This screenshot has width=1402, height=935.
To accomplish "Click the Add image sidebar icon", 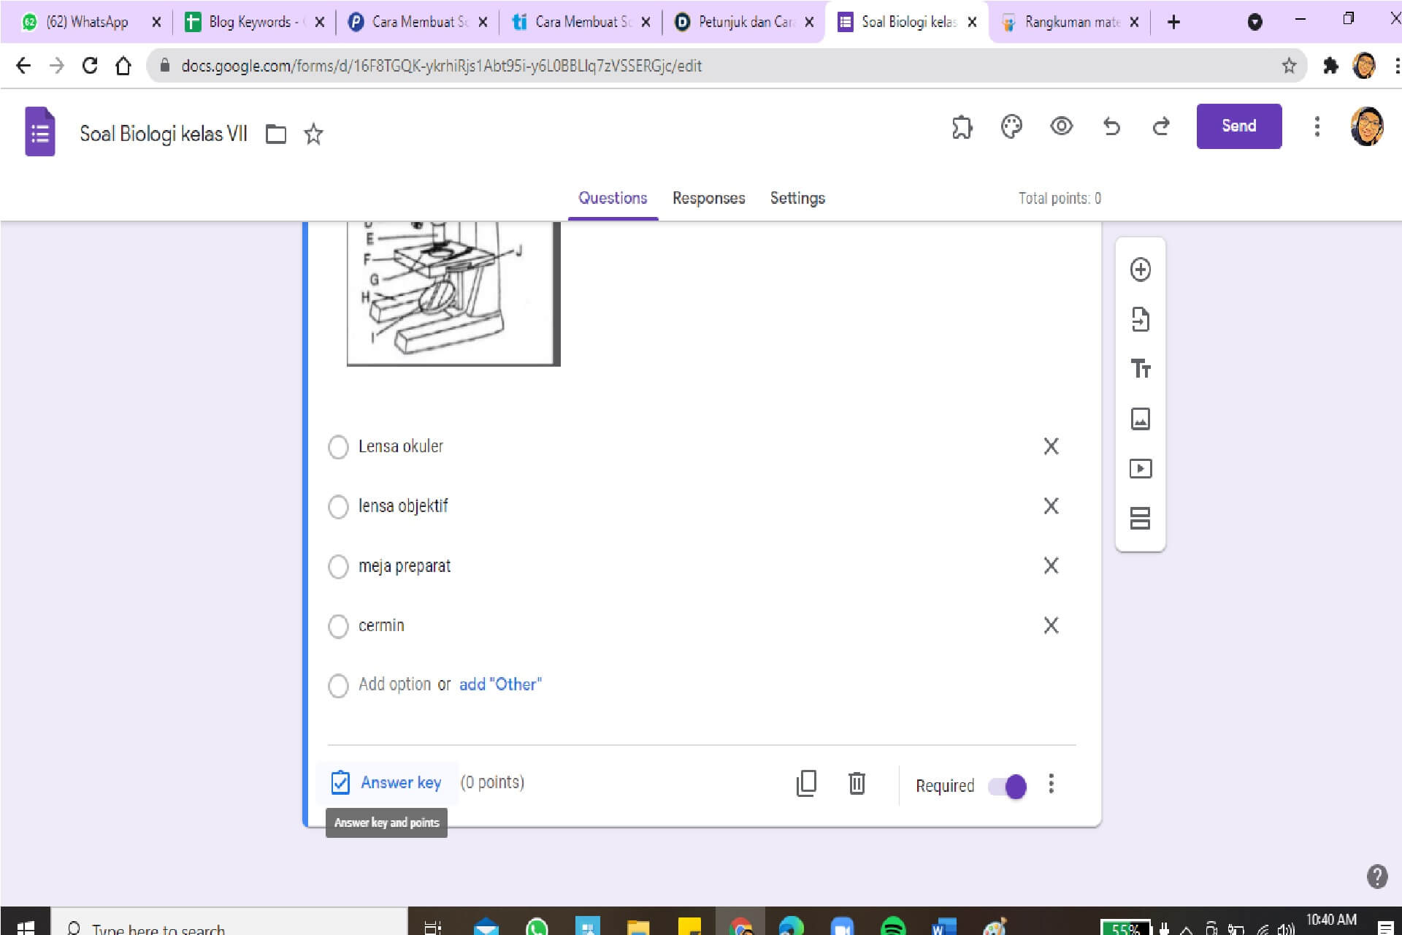I will tap(1140, 419).
